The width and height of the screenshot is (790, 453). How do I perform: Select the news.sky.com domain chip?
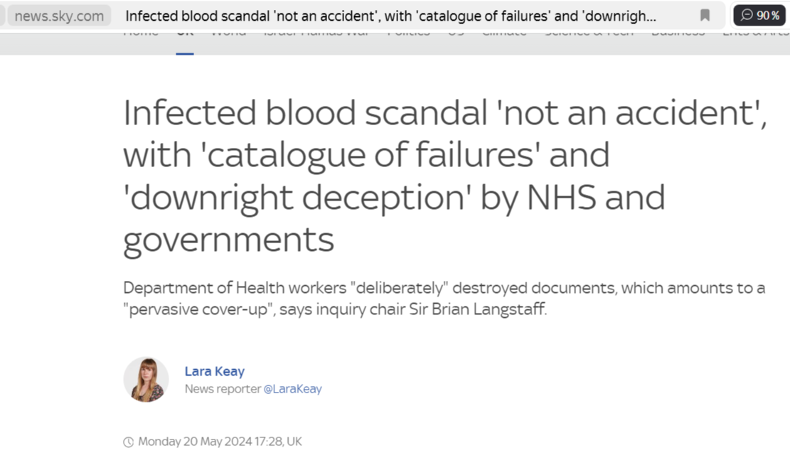(59, 16)
